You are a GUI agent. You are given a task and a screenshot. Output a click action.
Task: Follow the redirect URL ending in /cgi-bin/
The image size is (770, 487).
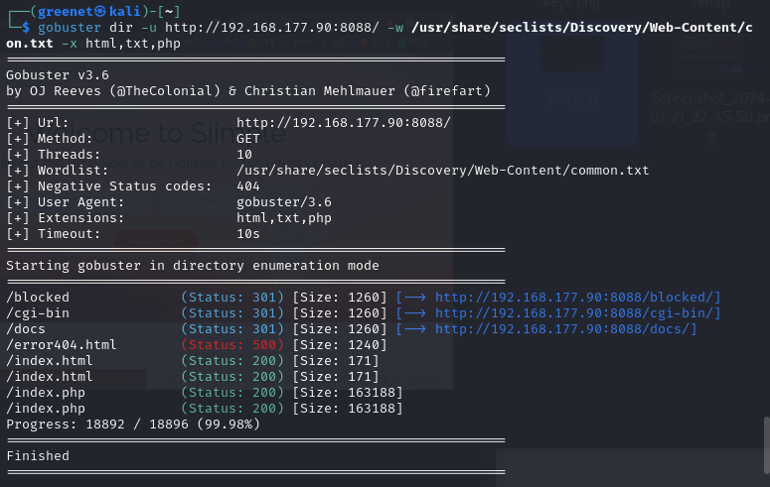pos(577,313)
